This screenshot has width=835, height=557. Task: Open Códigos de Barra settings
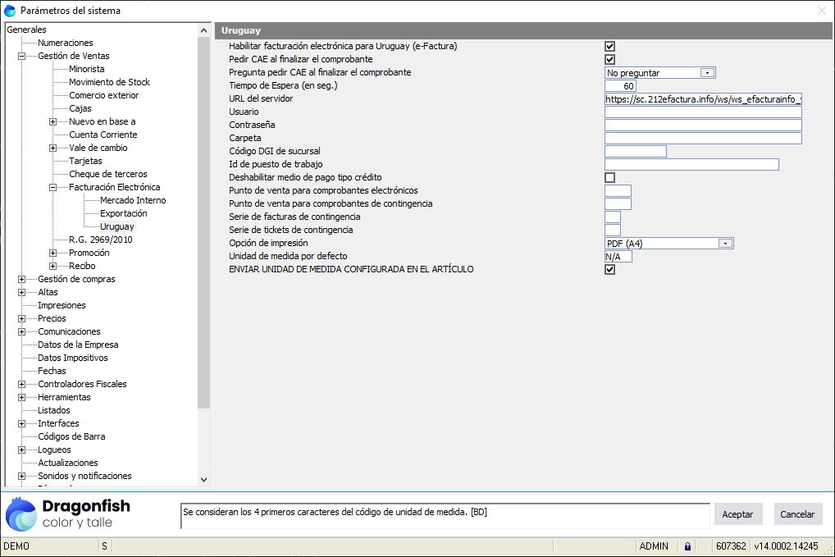(71, 436)
